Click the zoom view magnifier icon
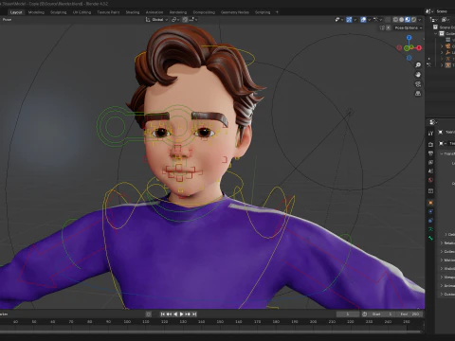 [x=418, y=65]
